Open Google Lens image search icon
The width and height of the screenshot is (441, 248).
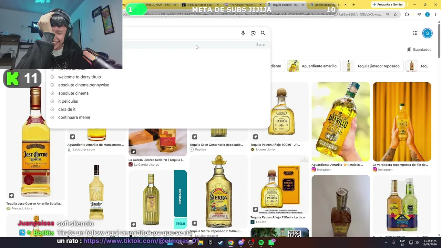pyautogui.click(x=253, y=33)
